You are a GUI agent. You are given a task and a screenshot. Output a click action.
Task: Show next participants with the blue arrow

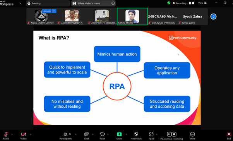tap(213, 17)
